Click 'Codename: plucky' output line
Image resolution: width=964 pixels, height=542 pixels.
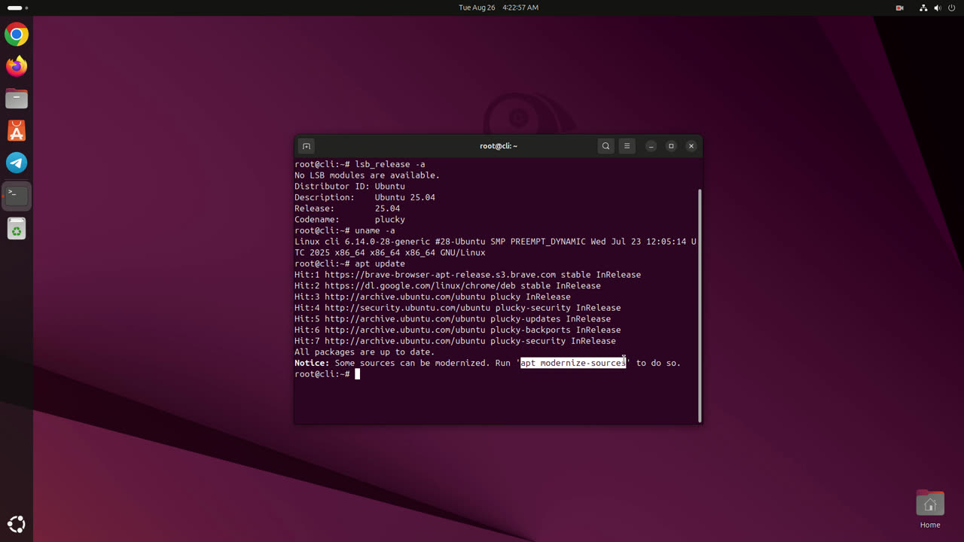click(x=349, y=219)
